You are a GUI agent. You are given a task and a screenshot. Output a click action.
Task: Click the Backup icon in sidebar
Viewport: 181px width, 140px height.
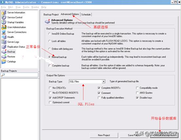4,52
